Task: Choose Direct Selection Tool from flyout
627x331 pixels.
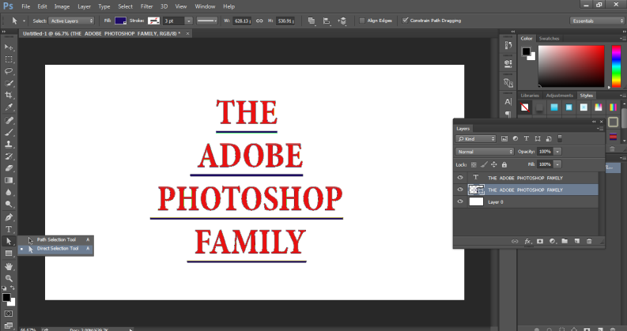Action: [x=56, y=249]
